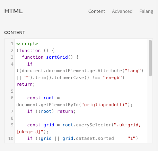Click grid.dataset.sorted on line 10
Viewport: 158px width, 151px height.
[88, 139]
